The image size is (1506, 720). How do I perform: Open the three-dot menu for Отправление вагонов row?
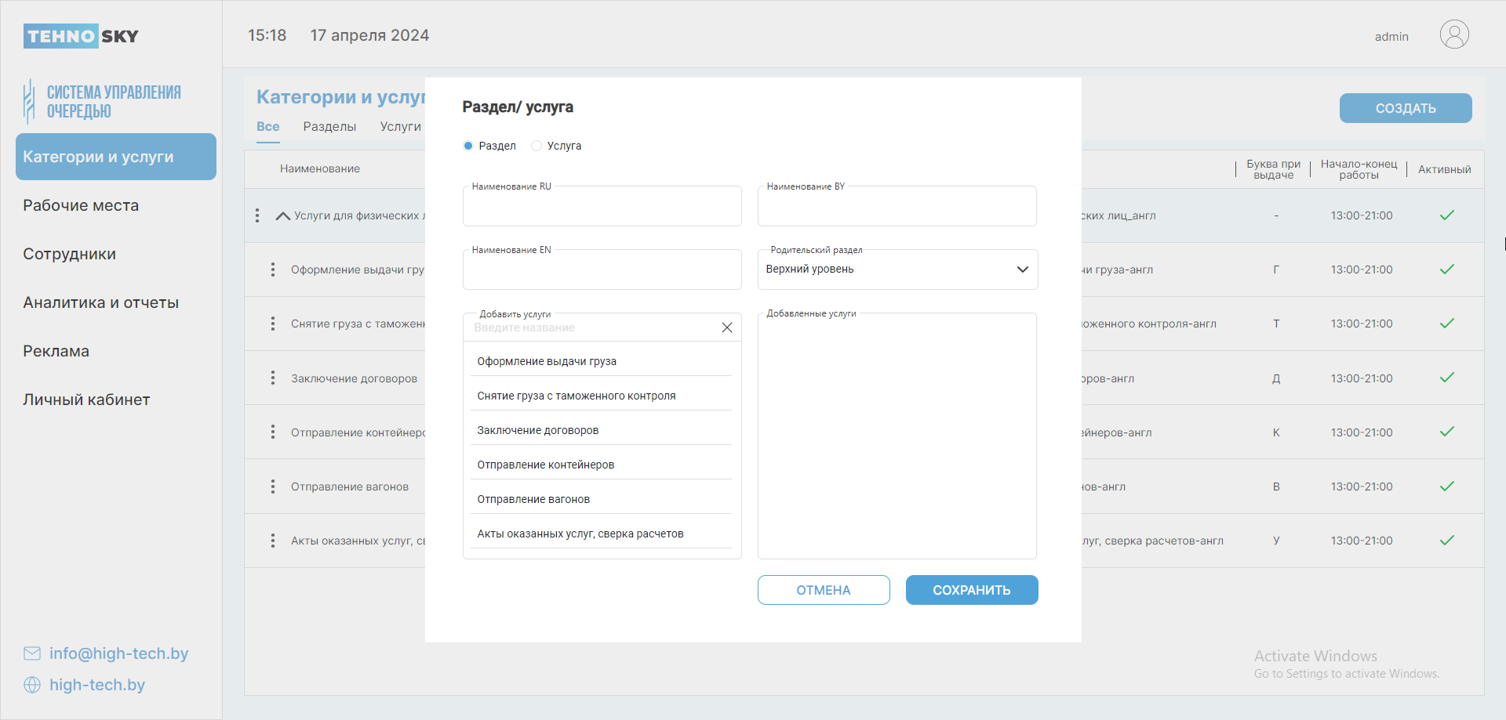tap(273, 487)
